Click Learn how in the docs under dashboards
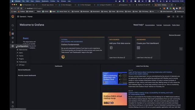This screenshot has width=195, height=110. (x=144, y=57)
